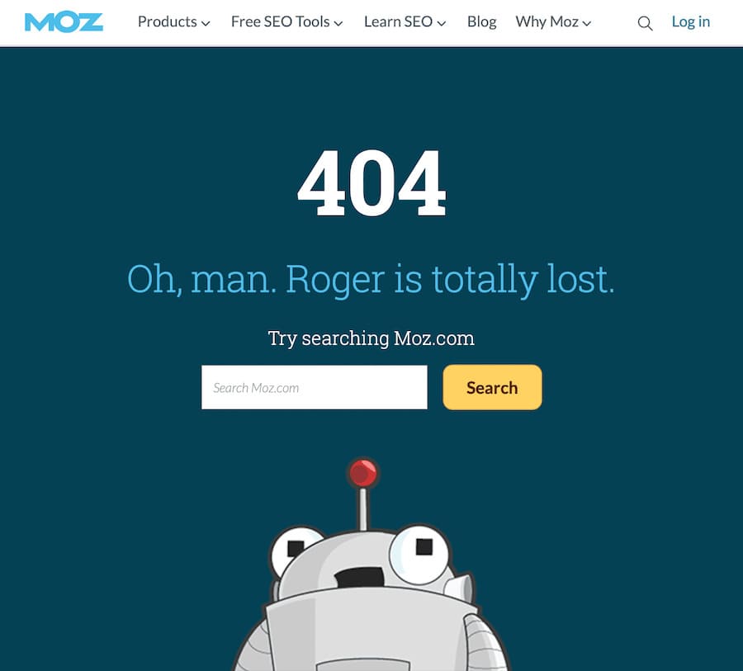Click Roger robot's right eye
Screen dimensions: 743x671
419,554
